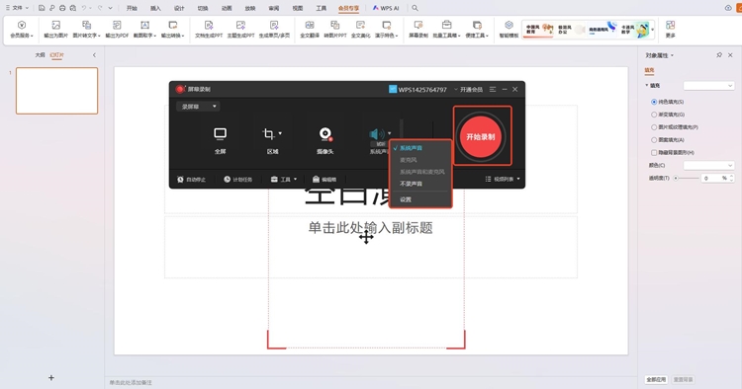Select 图片或纹理填充(P) radio button

pyautogui.click(x=654, y=127)
